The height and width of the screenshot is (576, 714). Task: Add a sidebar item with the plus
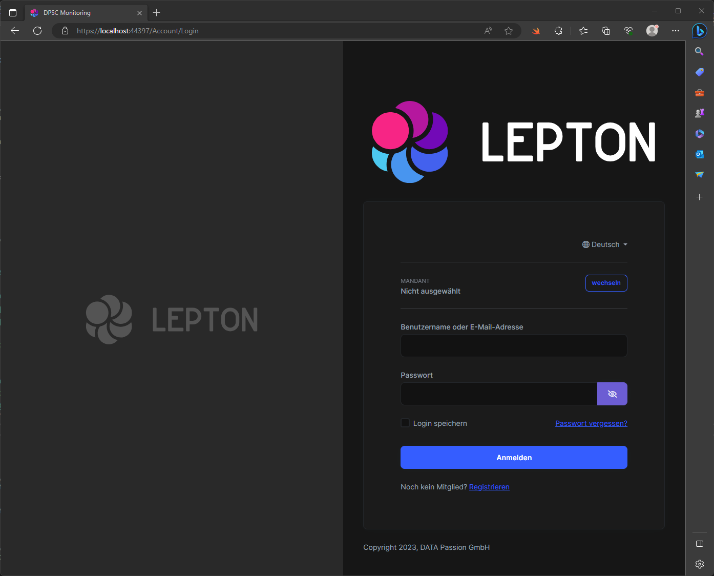pos(700,197)
